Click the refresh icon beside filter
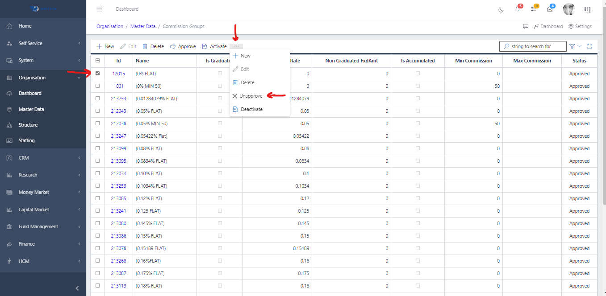This screenshot has width=606, height=296. [589, 46]
